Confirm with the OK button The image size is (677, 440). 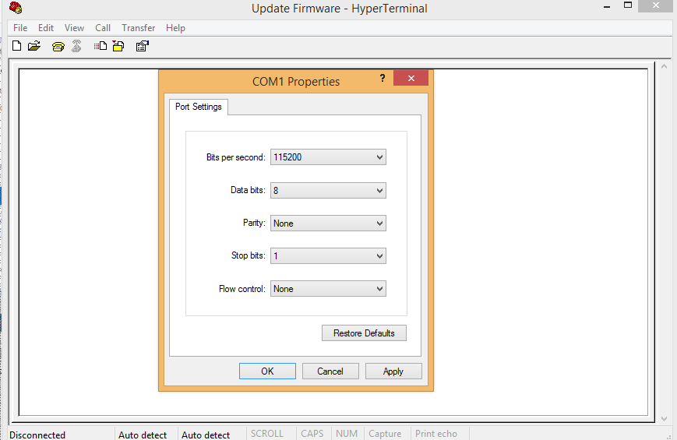267,371
